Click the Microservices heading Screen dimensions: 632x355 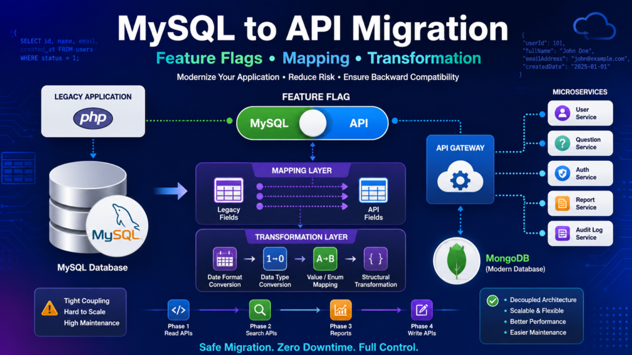pyautogui.click(x=580, y=92)
